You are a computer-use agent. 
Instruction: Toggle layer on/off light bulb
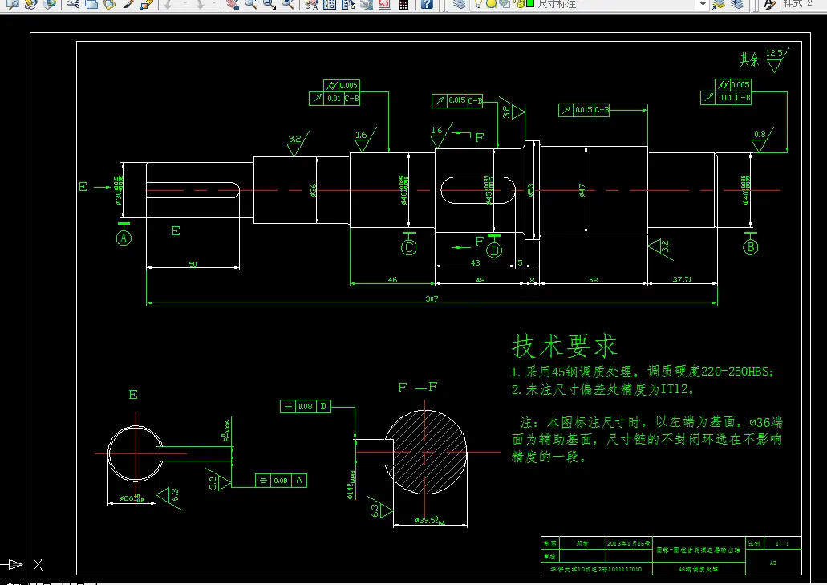coord(478,3)
